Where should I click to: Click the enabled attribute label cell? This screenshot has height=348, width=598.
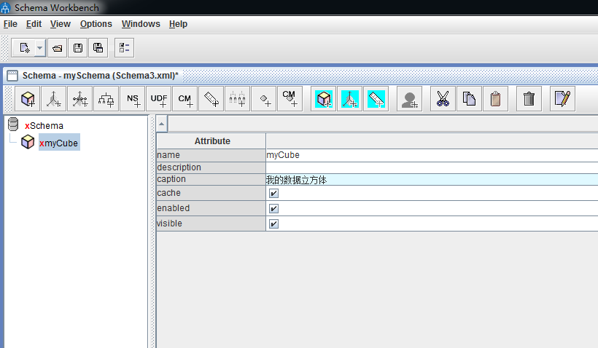[211, 208]
